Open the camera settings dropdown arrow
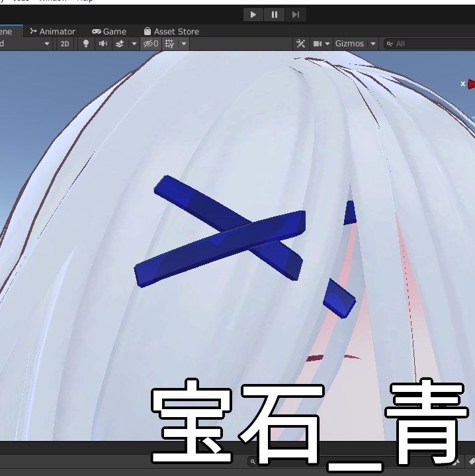475x476 pixels. point(327,44)
